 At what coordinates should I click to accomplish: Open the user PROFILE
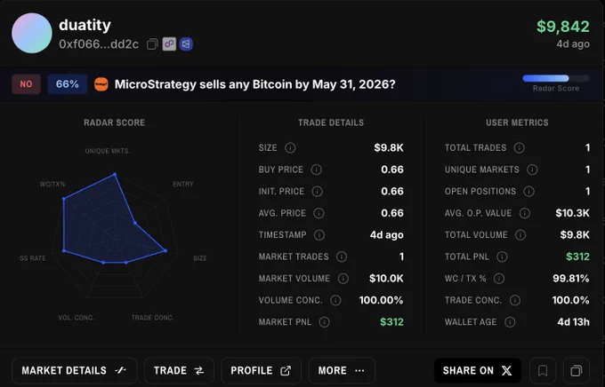(261, 371)
